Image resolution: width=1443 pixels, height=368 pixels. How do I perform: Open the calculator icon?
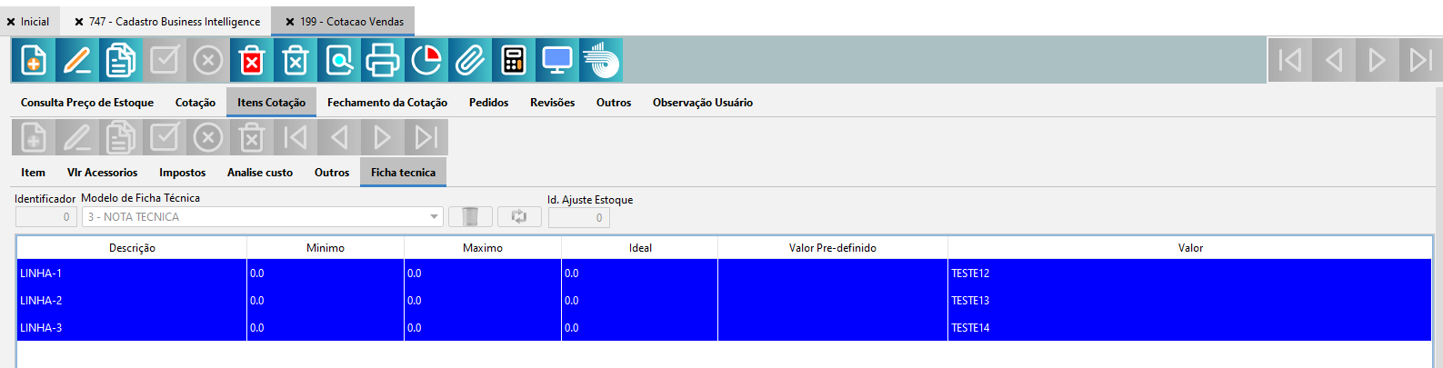514,61
